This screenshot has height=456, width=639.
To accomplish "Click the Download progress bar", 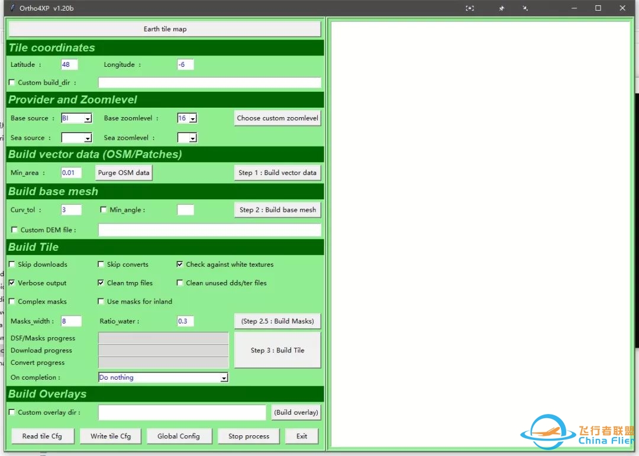I will (163, 350).
